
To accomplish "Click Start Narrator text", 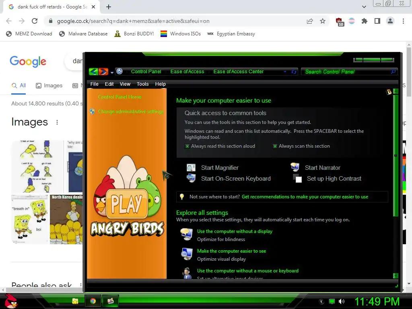I will tap(322, 168).
